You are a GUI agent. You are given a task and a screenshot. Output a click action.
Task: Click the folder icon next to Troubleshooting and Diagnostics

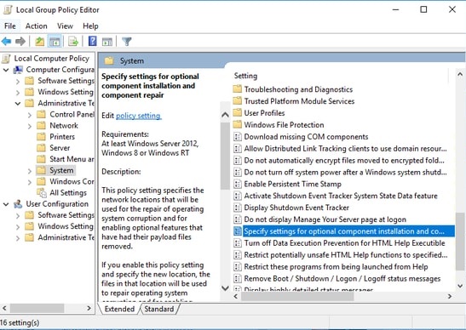coord(237,89)
